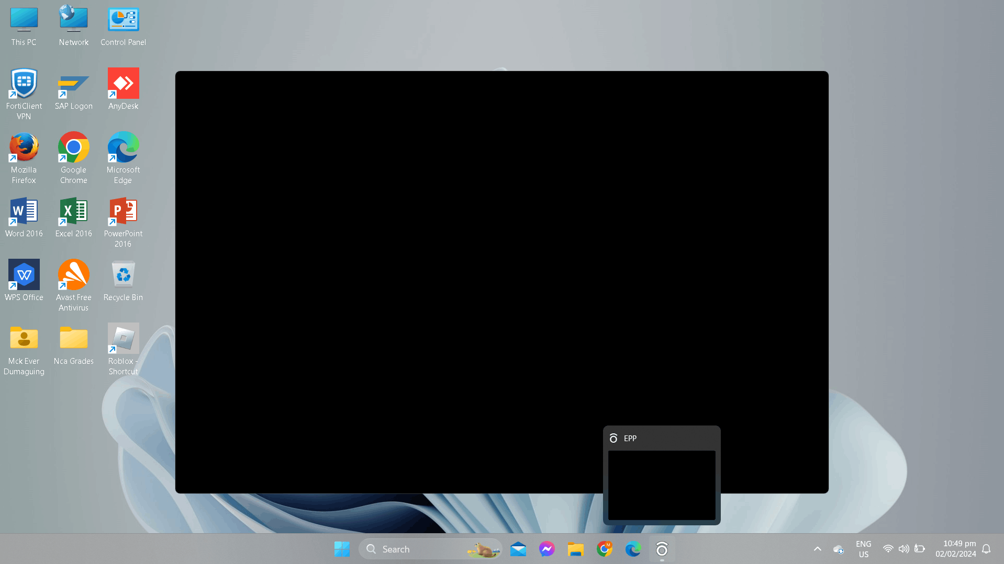The width and height of the screenshot is (1004, 564).
Task: Open Mozilla Firefox from the desktop
Action: coord(24,158)
